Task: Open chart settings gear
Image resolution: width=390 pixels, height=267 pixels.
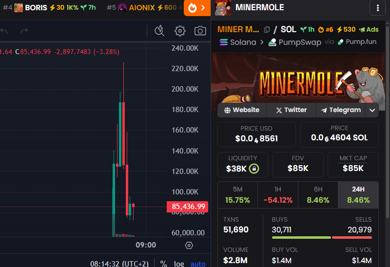Action: 180,31
